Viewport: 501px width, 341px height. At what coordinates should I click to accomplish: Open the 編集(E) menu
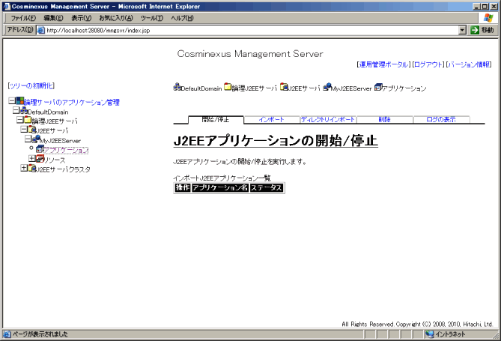click(53, 18)
